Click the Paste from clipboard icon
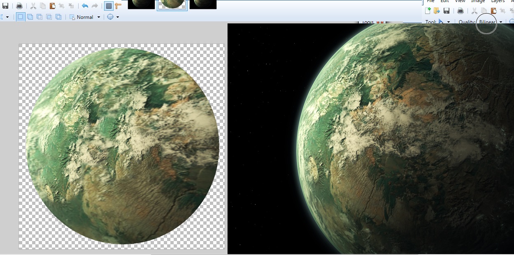The height and width of the screenshot is (255, 514). (x=52, y=5)
